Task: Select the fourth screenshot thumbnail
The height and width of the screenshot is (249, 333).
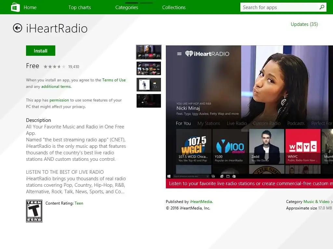Action: (x=149, y=101)
